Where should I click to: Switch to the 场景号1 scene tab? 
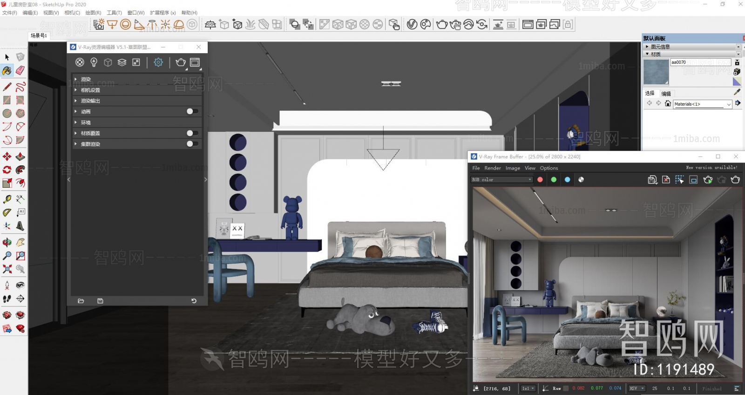pos(39,35)
